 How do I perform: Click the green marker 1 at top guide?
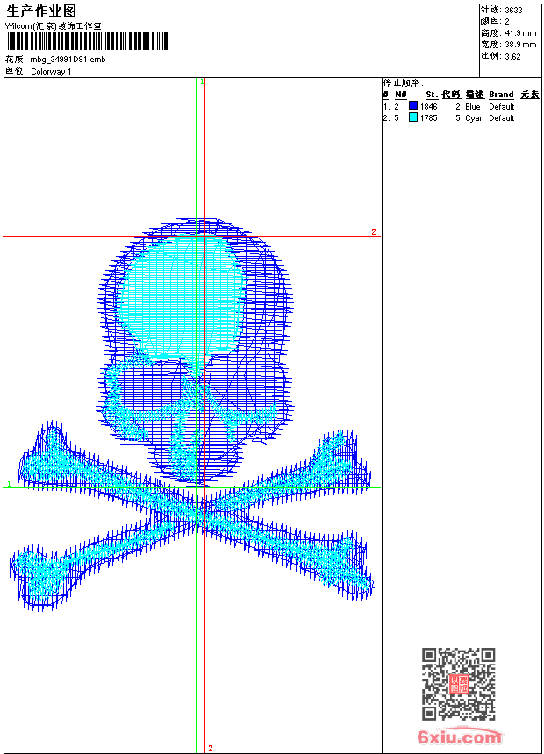click(x=202, y=82)
